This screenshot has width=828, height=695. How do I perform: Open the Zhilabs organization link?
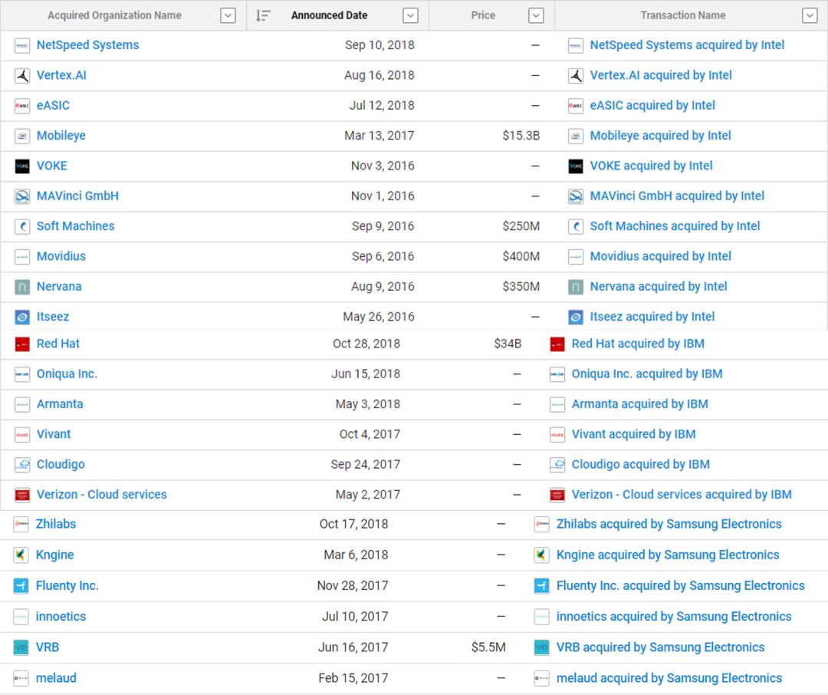[x=56, y=524]
